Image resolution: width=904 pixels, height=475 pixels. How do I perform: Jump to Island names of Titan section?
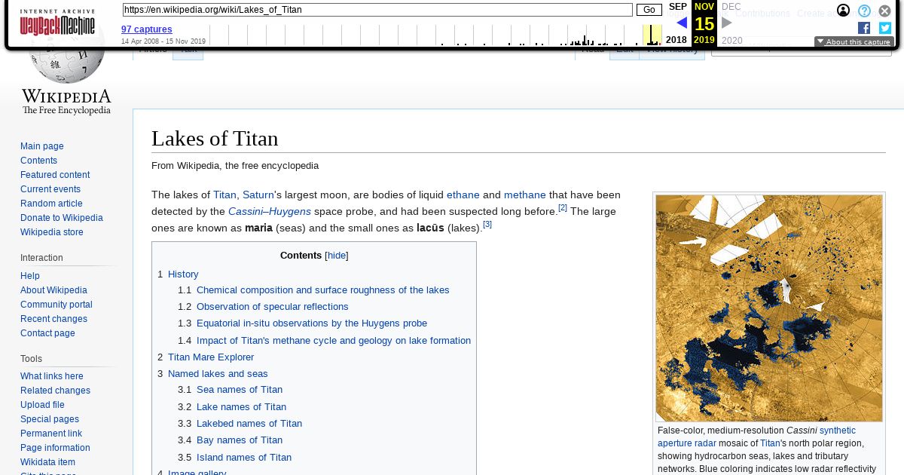[x=244, y=458]
